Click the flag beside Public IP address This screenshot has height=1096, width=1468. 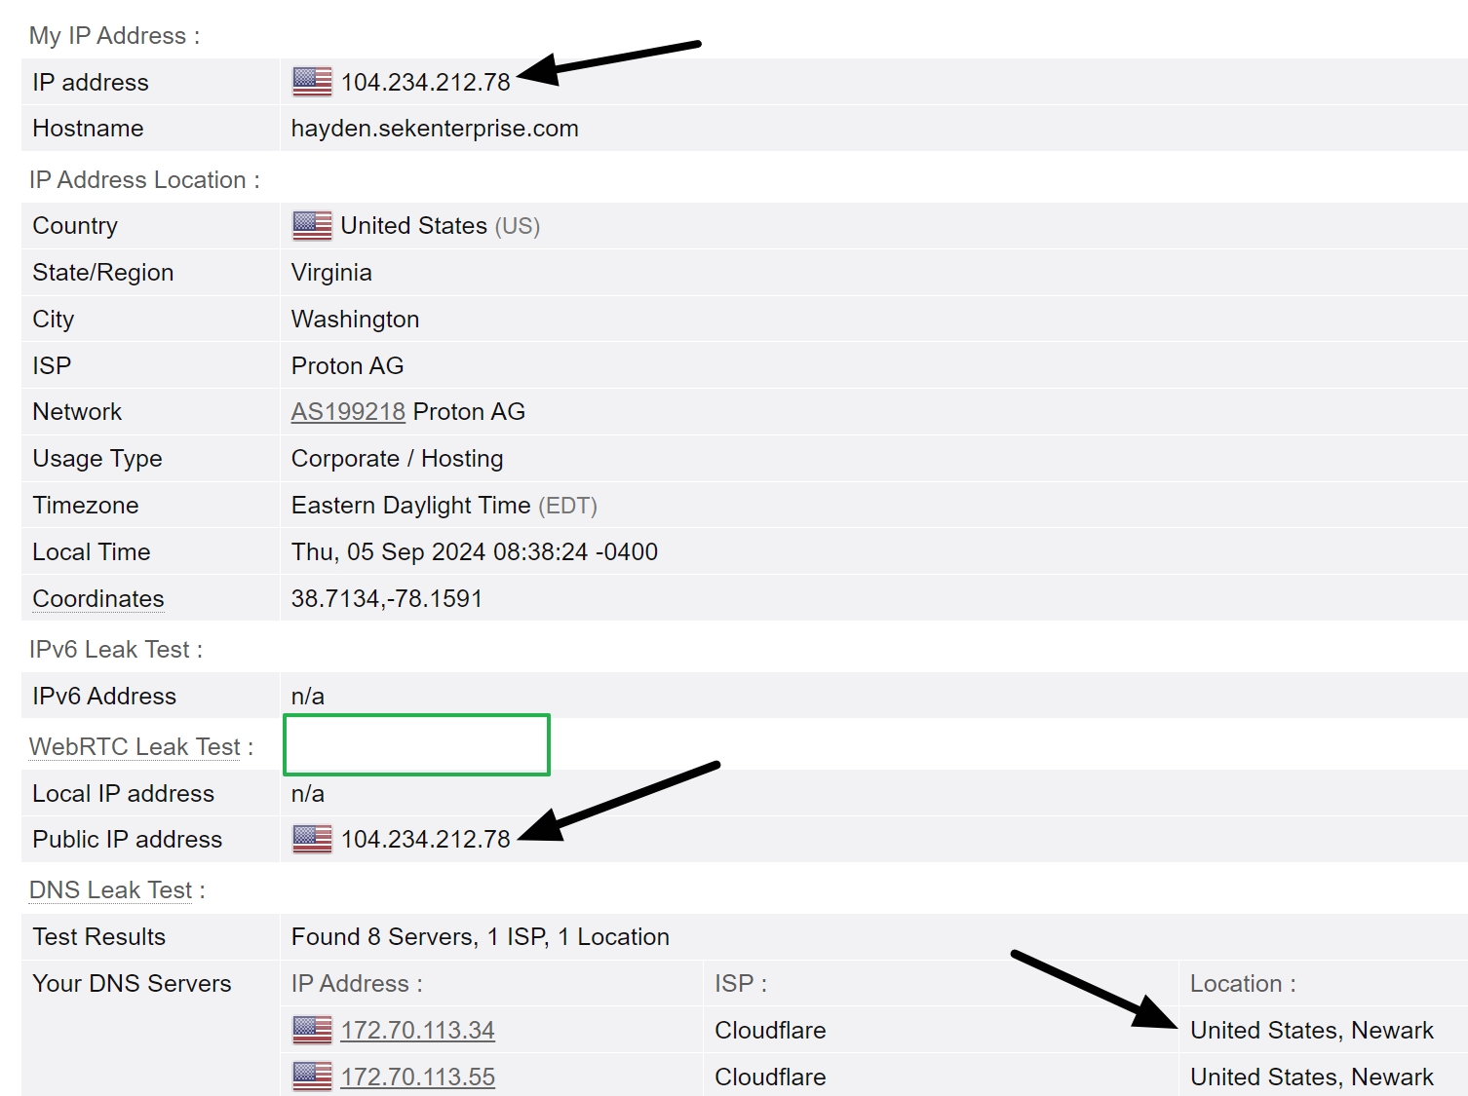310,839
